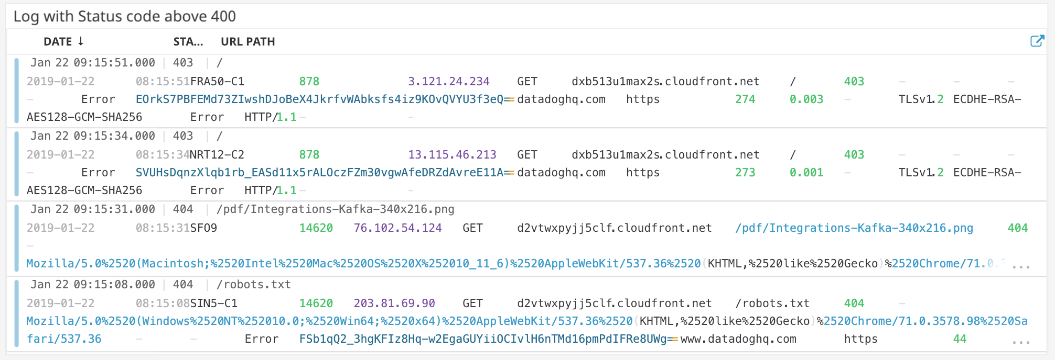Open the log entry at 09:15:34.000
The height and width of the screenshot is (360, 1055).
point(93,136)
